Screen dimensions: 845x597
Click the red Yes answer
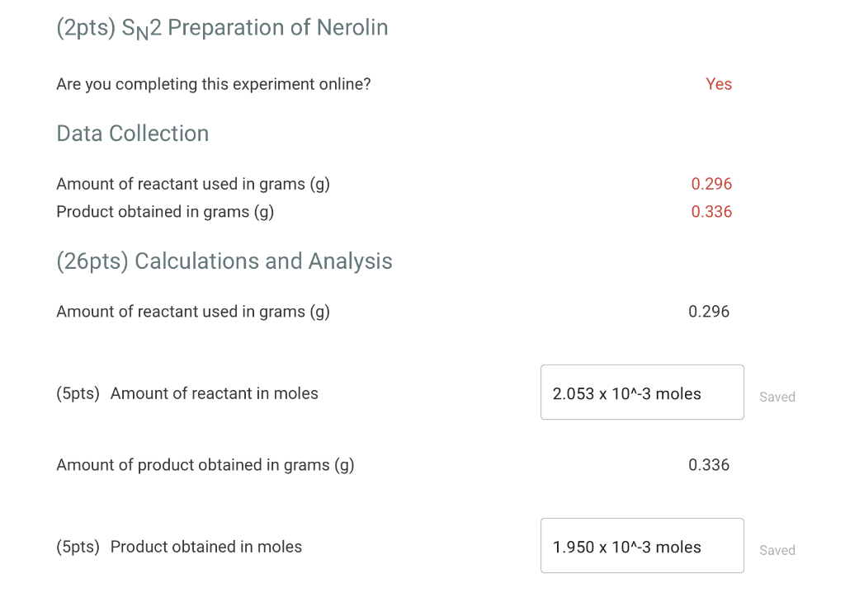point(717,83)
